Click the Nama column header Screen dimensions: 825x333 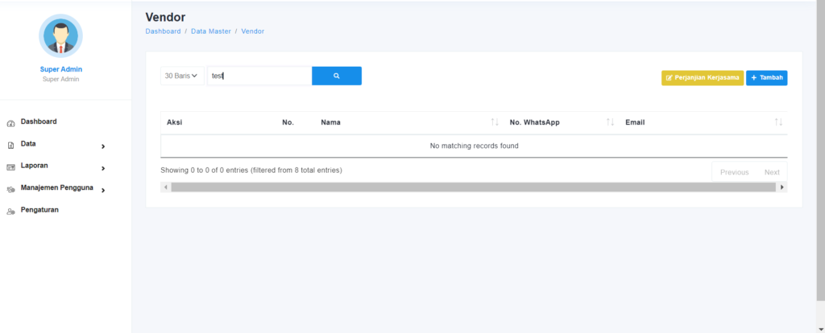pyautogui.click(x=330, y=122)
